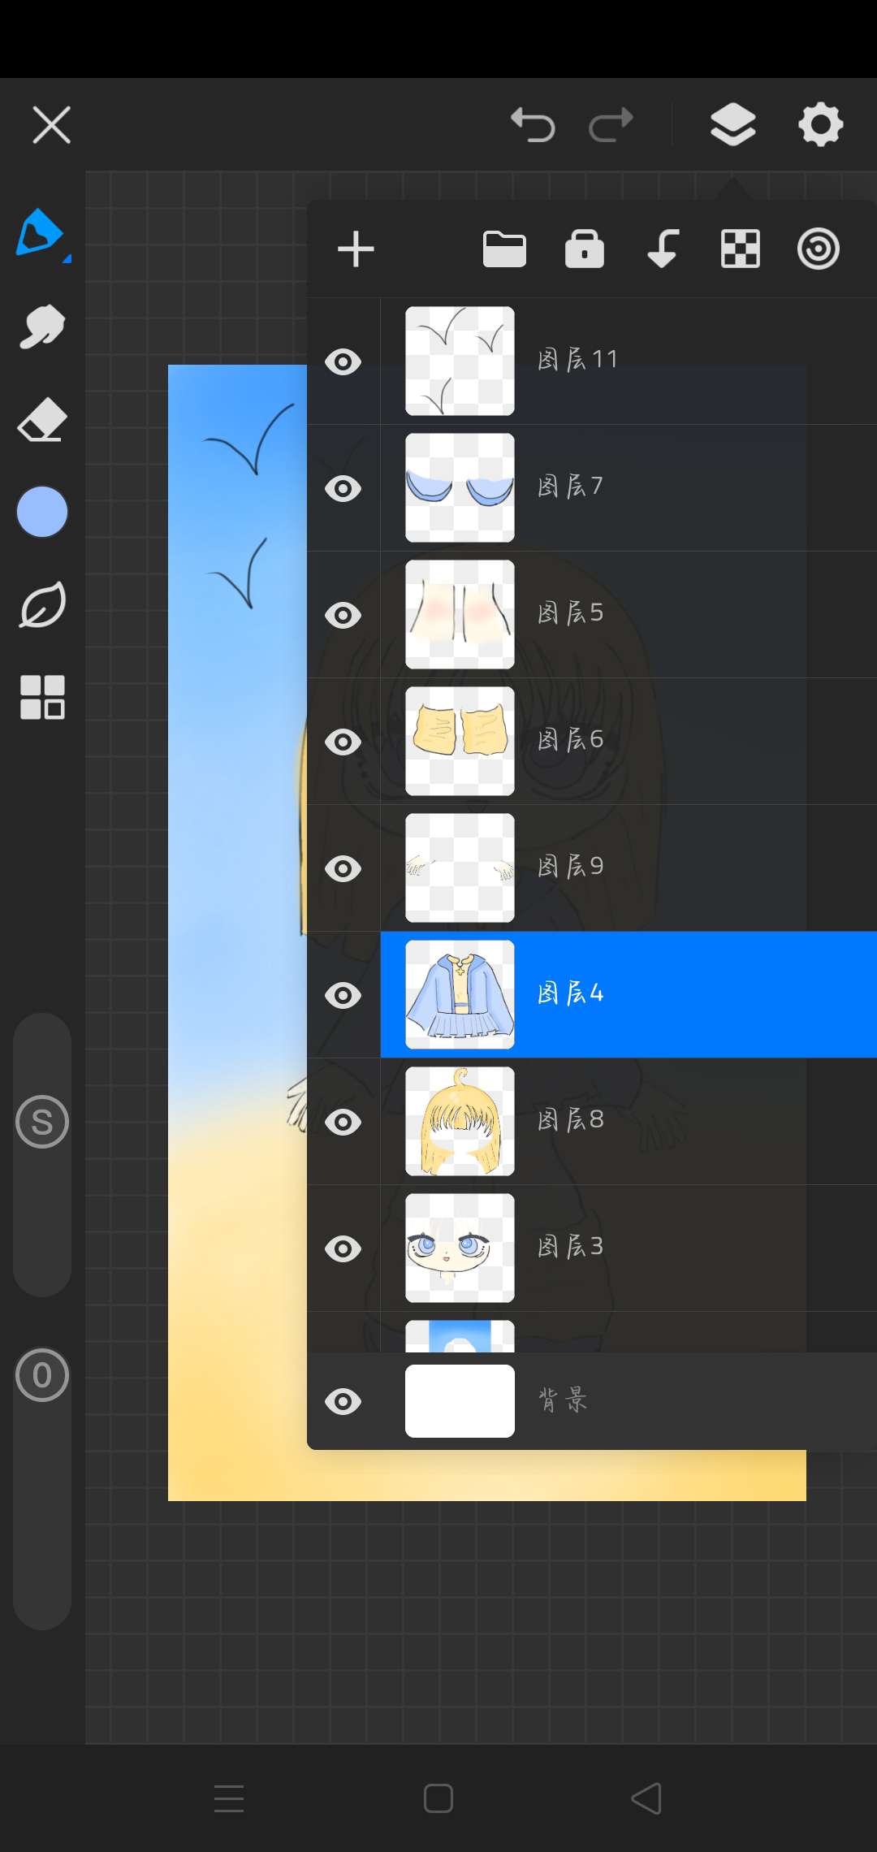This screenshot has height=1852, width=877.
Task: Toggle alpha lock checkerboard icon
Action: click(x=741, y=249)
